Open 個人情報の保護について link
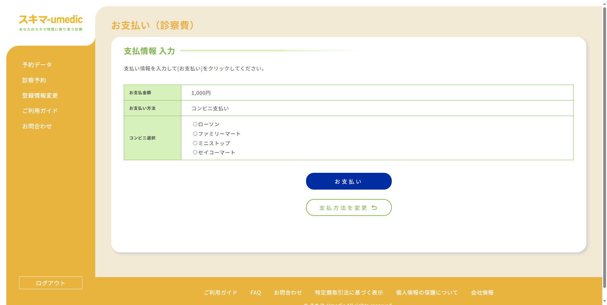This screenshot has width=607, height=305. point(427,292)
